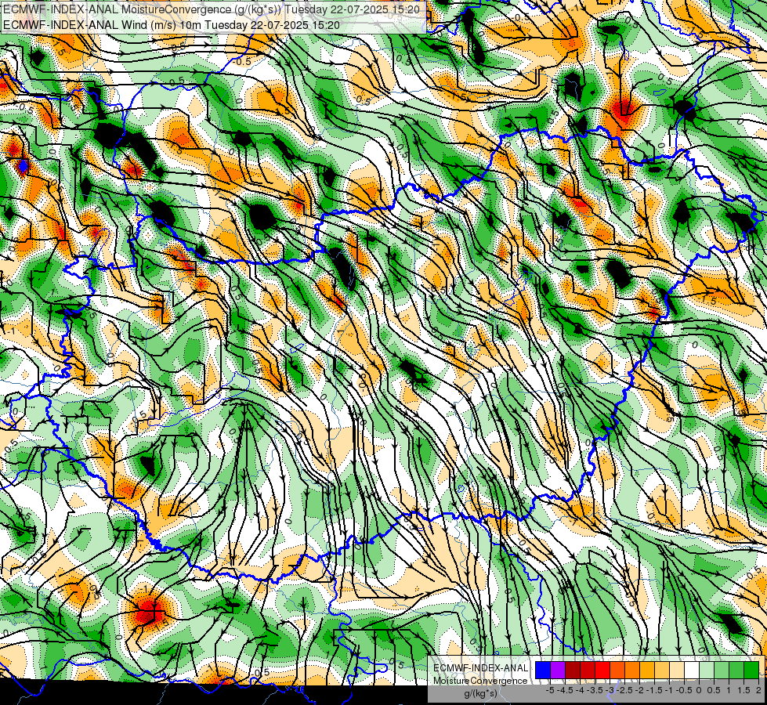Click the '-3' legend tick label
The image size is (767, 705).
pyautogui.click(x=610, y=690)
